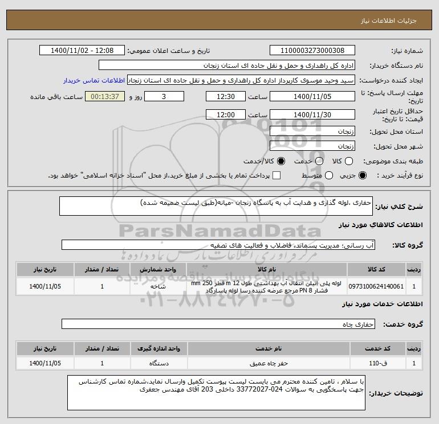Click the نام خدمت column header

269,348
